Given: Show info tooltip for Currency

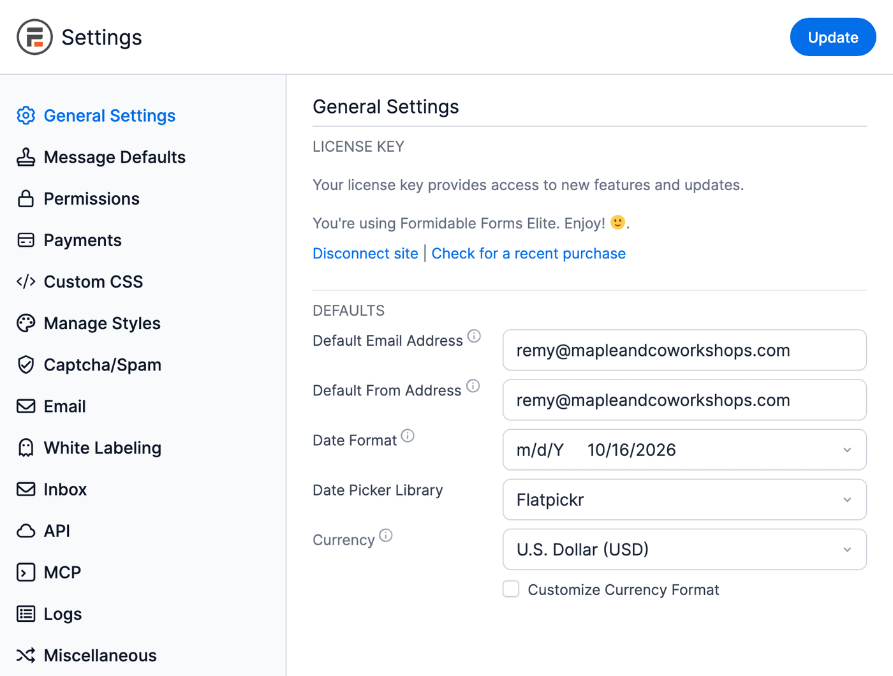Looking at the screenshot, I should tap(386, 535).
